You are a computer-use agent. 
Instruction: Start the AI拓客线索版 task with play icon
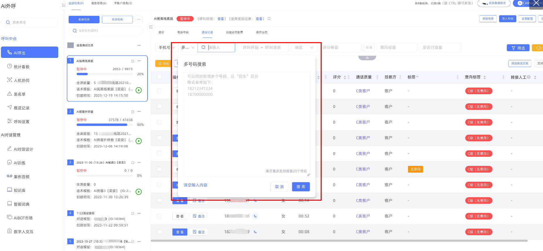(139, 90)
